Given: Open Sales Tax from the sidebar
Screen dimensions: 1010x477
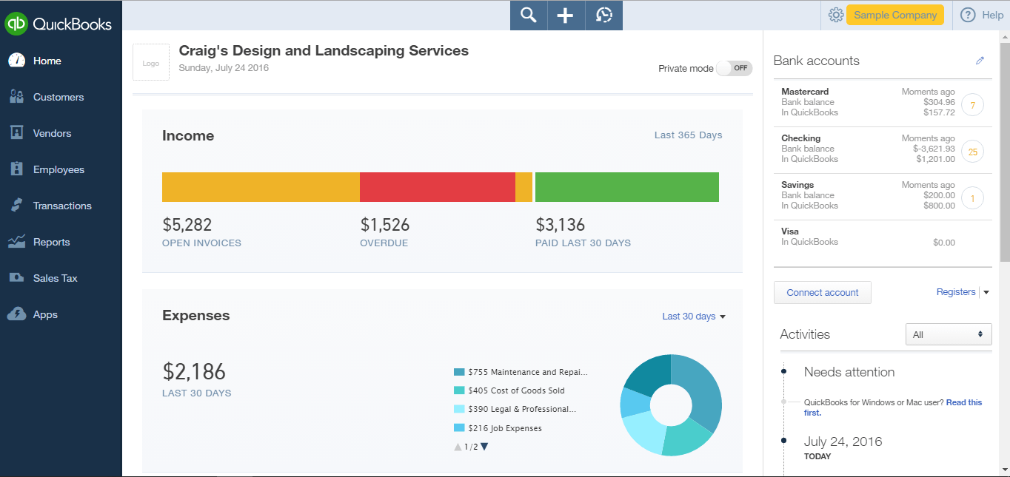Looking at the screenshot, I should pos(56,278).
